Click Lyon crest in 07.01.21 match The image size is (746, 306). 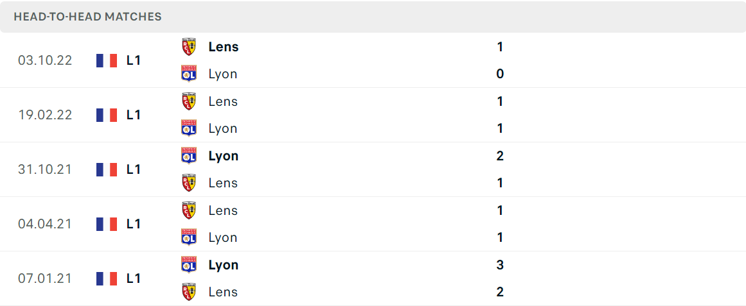pos(189,265)
